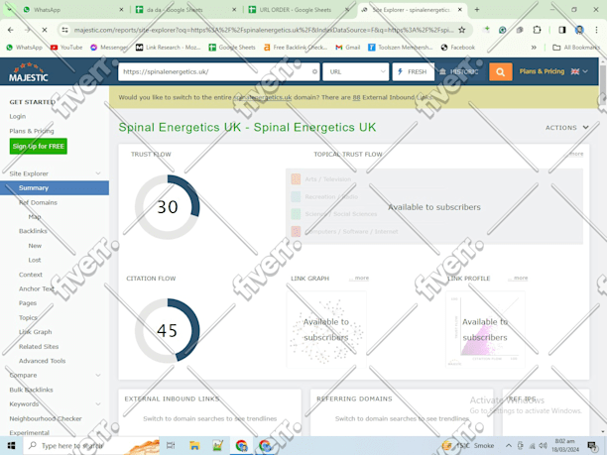Click the Link Graph thumbnail
This screenshot has width=607, height=455.
326,329
